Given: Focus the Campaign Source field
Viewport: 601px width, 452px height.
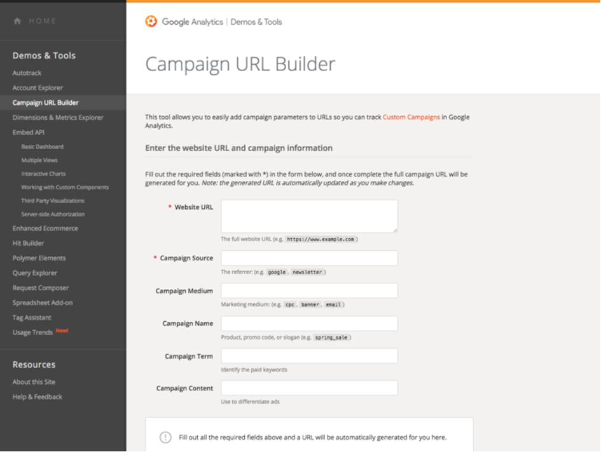Looking at the screenshot, I should [309, 258].
